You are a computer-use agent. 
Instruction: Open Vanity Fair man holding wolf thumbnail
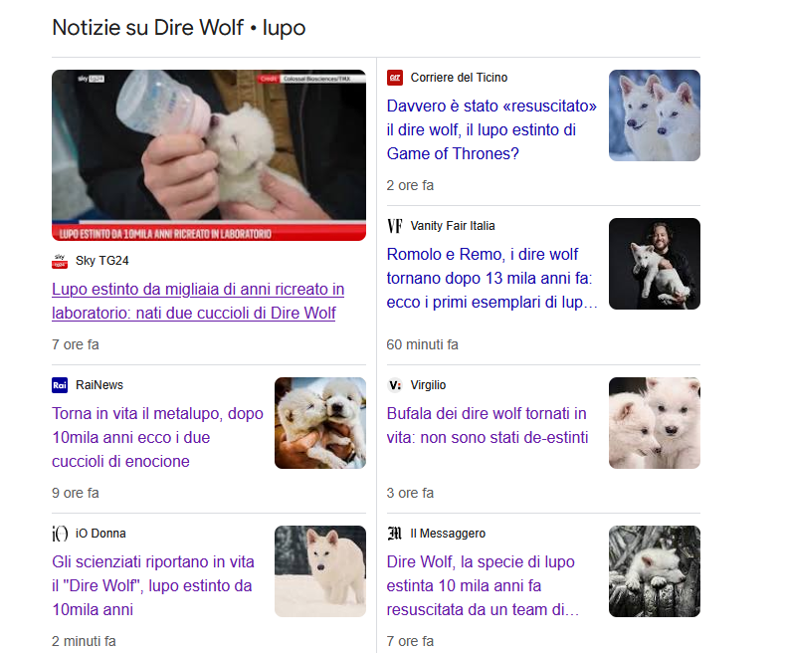[x=654, y=264]
